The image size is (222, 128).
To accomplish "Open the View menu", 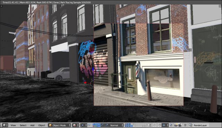I will pyautogui.click(x=13, y=125).
